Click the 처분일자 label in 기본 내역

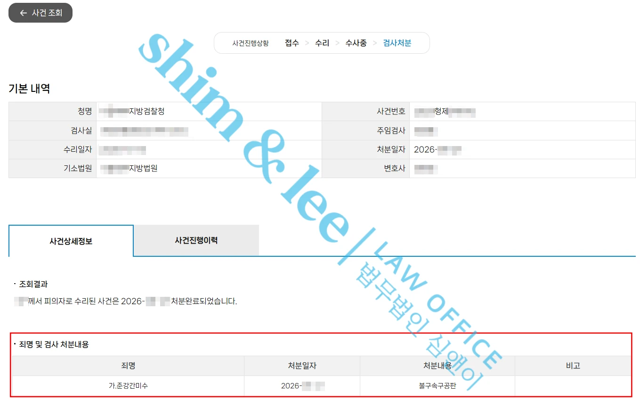pos(391,149)
